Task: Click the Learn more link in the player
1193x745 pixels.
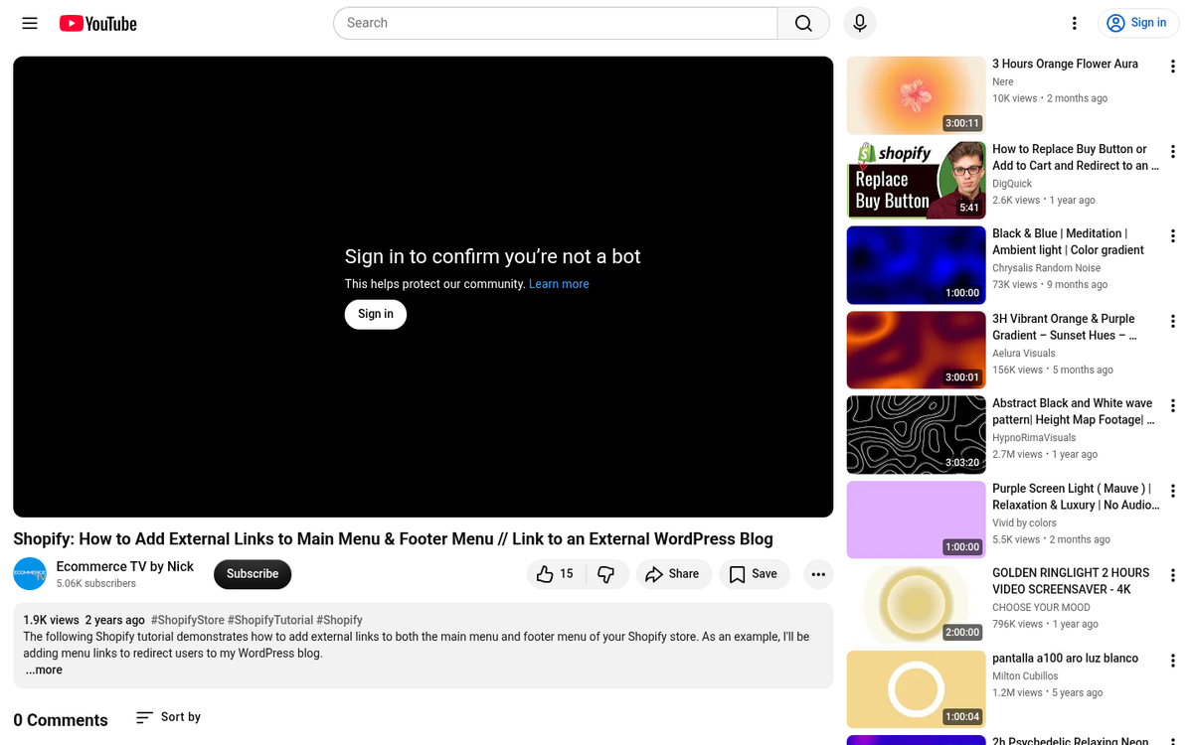Action: point(559,283)
